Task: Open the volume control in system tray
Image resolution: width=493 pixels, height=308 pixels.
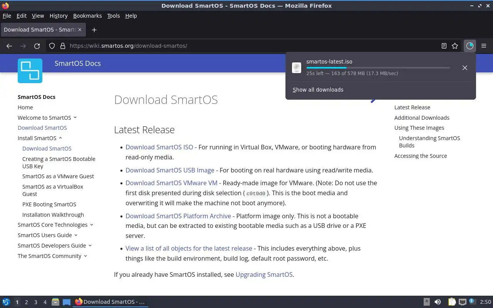Action: [438, 302]
